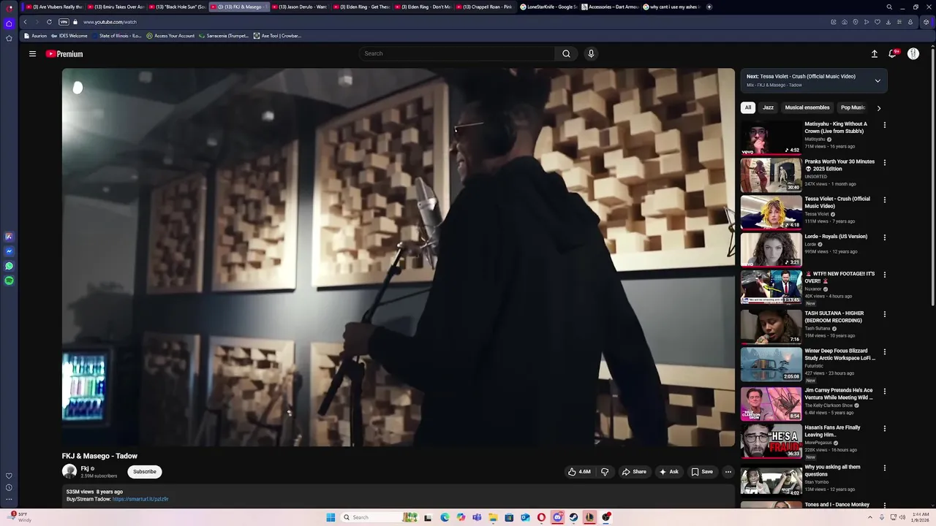
Task: Select the All filter chip
Action: click(747, 107)
